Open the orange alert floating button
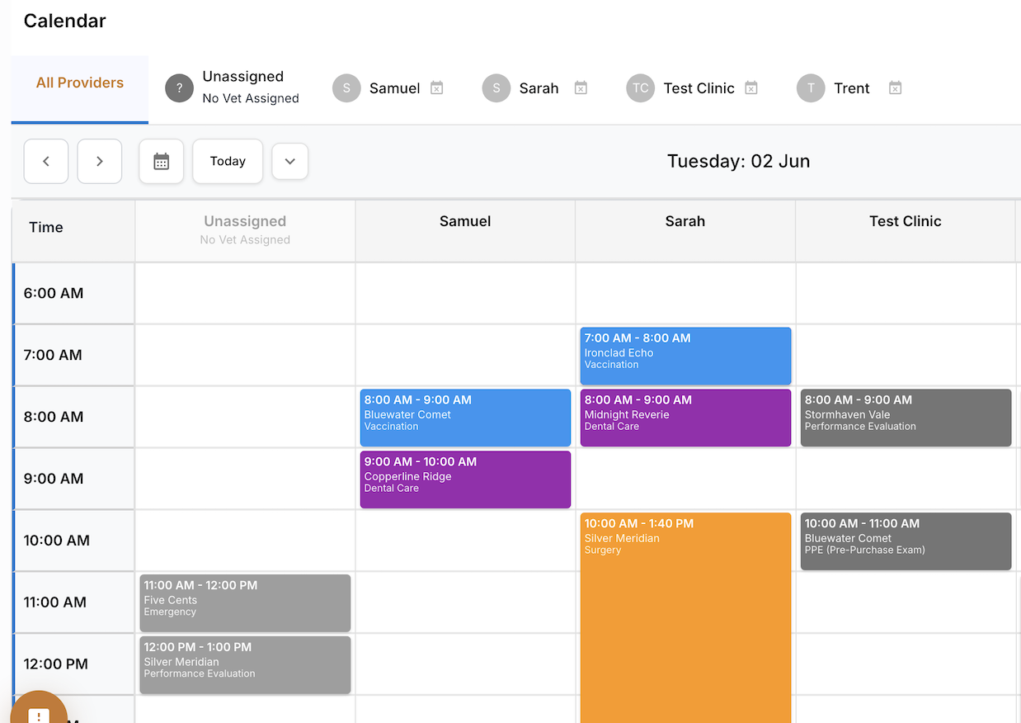Viewport: 1021px width, 723px height. click(38, 710)
